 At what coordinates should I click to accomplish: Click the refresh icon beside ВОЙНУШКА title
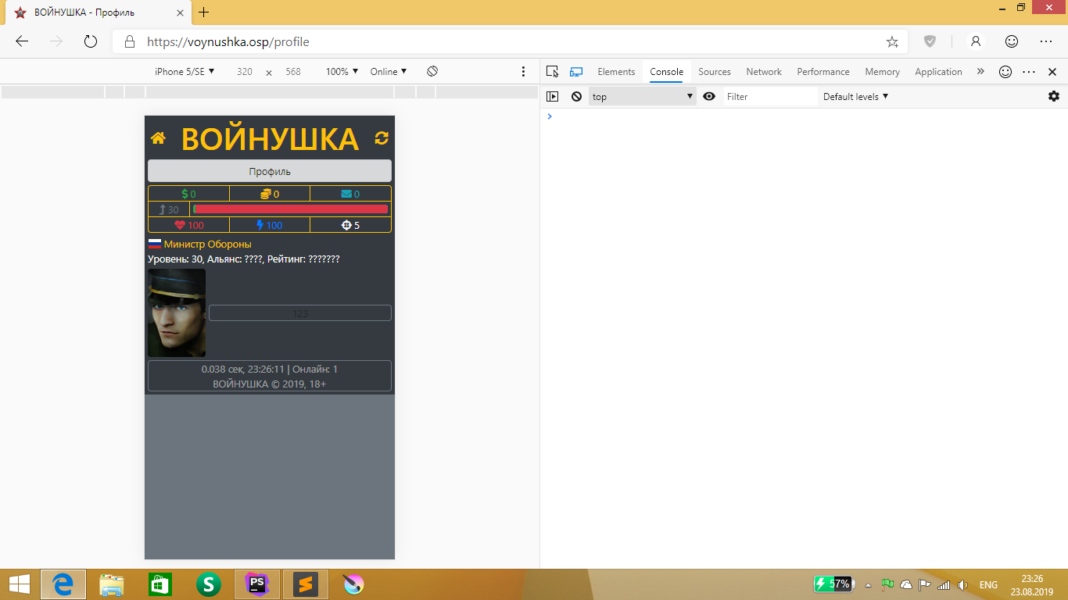[x=382, y=138]
